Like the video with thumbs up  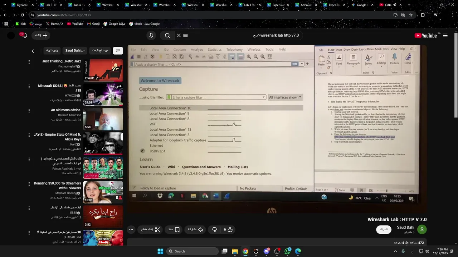[x=228, y=230]
